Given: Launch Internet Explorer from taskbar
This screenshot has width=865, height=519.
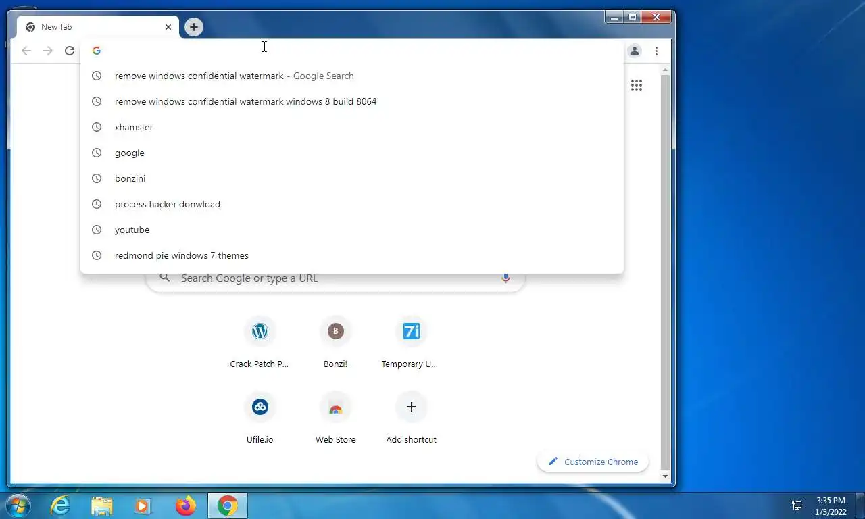Looking at the screenshot, I should point(61,505).
